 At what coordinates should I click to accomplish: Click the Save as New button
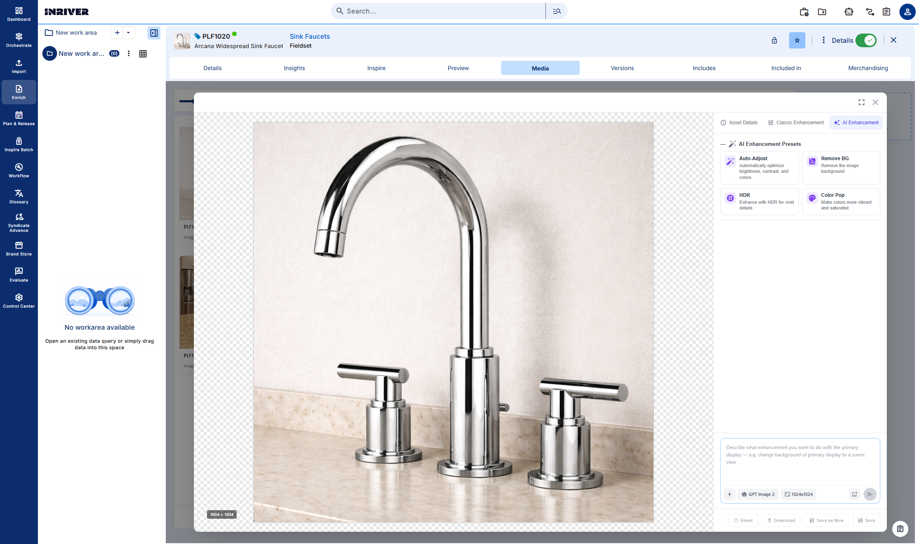click(x=826, y=520)
